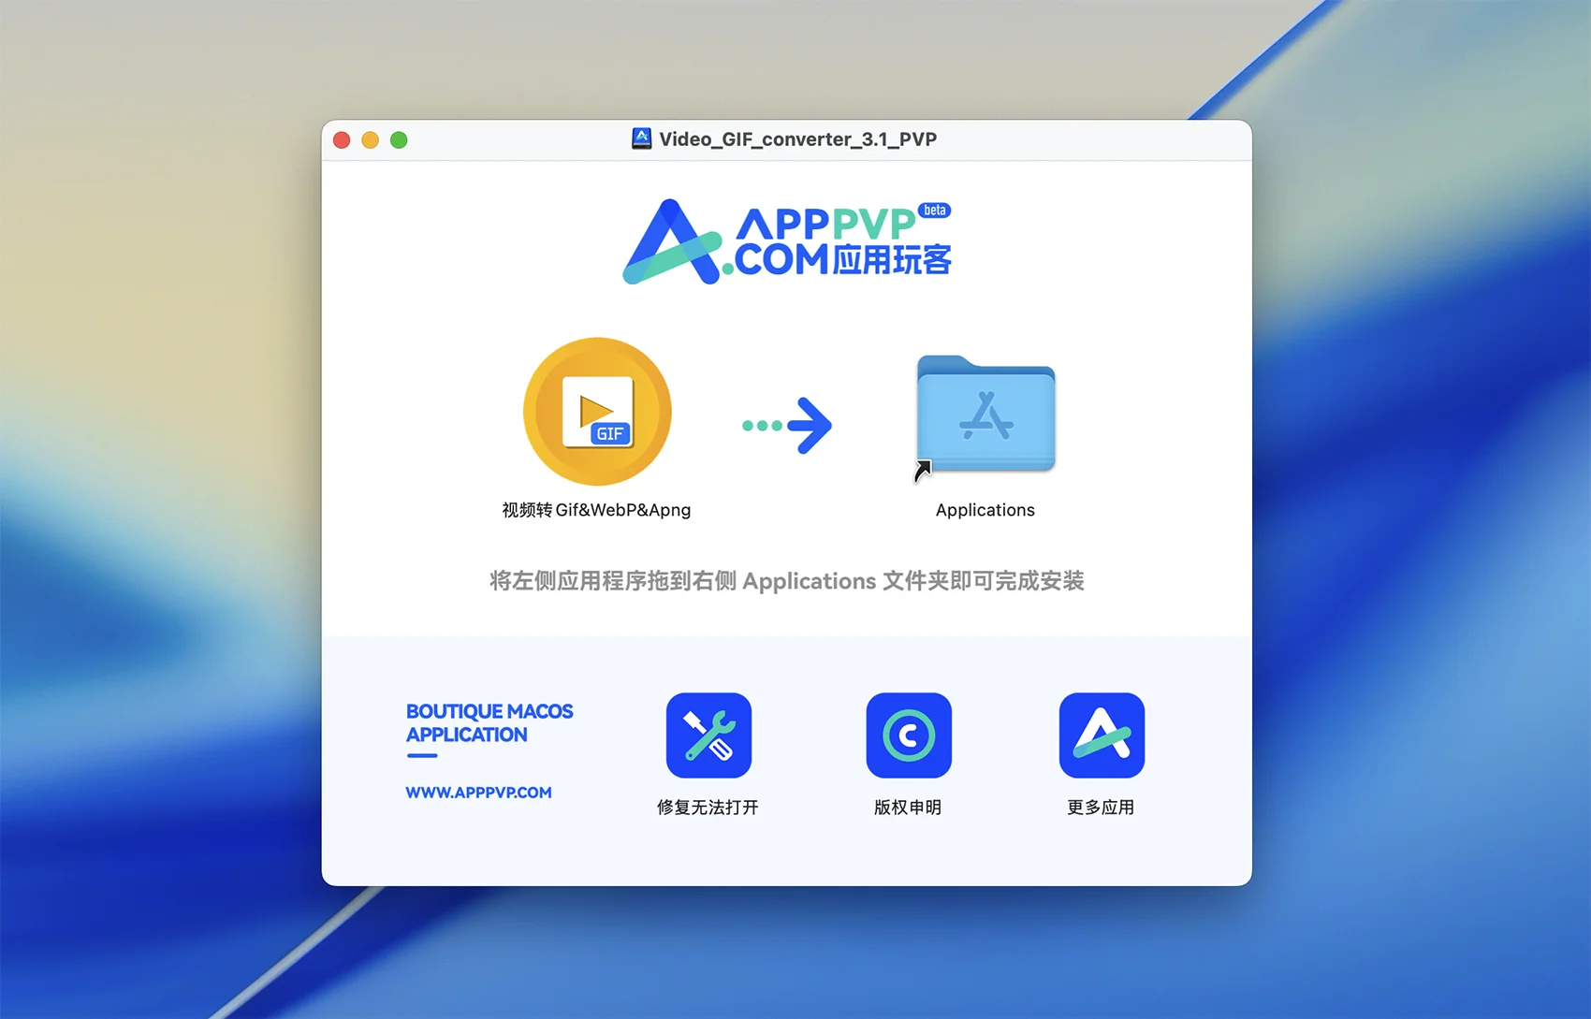Select the Applications text label

(985, 510)
